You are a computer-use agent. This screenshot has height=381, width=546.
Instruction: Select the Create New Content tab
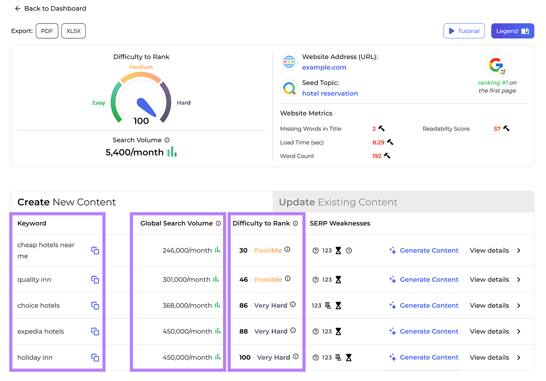[67, 202]
